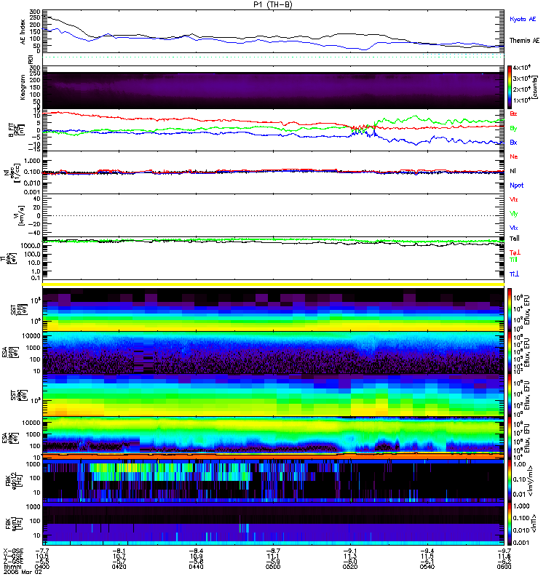Viewport: 546px width, 582px height.
Task: Click the 0440 time tick label
Action: (x=196, y=567)
